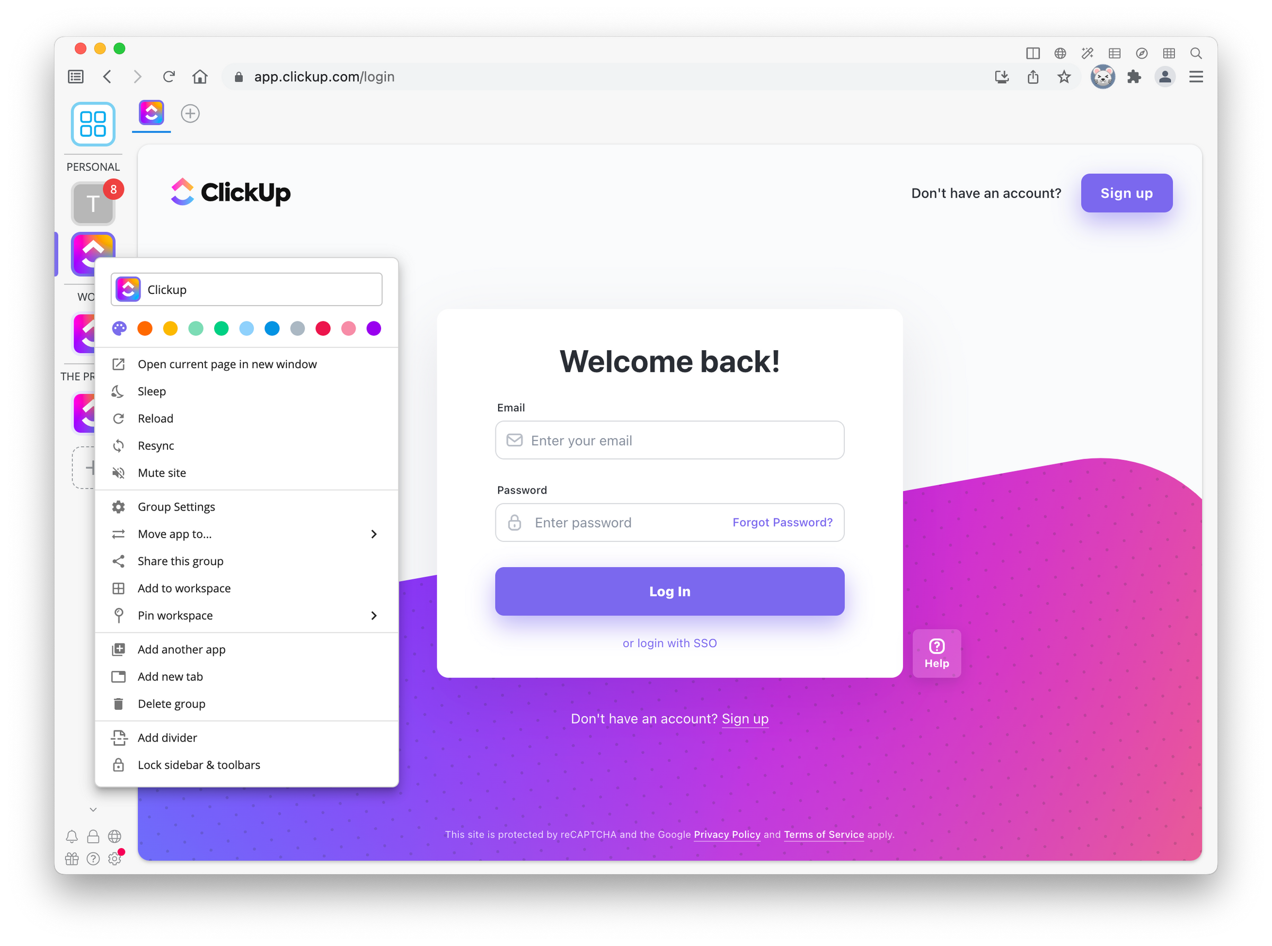Click the Lock sidebar and toolbars option
The width and height of the screenshot is (1272, 946).
click(x=198, y=764)
